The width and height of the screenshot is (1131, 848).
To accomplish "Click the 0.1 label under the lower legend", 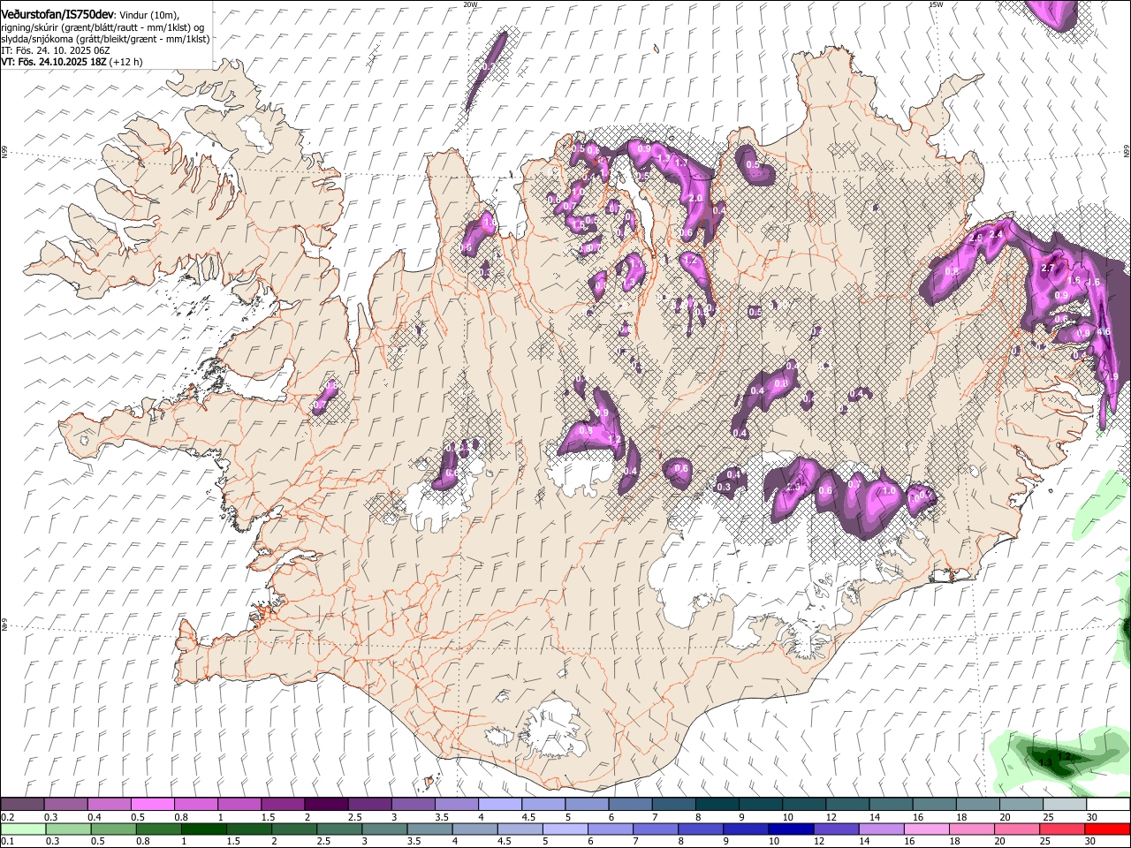I will coord(7,841).
